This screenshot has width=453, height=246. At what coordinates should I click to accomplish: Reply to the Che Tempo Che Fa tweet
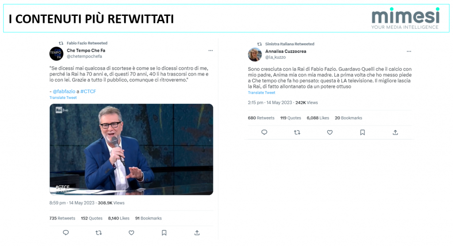[x=66, y=232]
